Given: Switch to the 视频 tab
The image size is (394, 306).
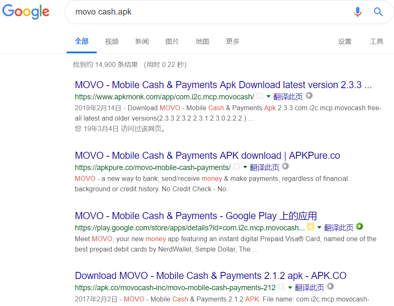Looking at the screenshot, I should click(112, 41).
